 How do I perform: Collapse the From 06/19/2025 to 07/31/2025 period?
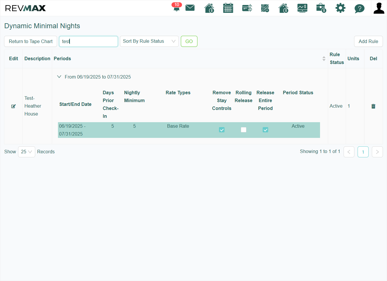pyautogui.click(x=59, y=77)
